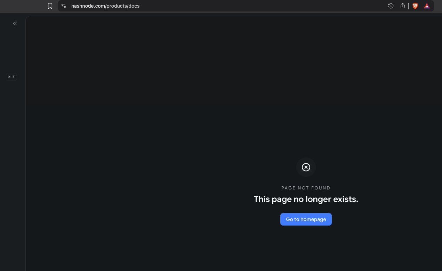
Task: Collapse the sidebar with the double chevron
Action: pos(15,24)
